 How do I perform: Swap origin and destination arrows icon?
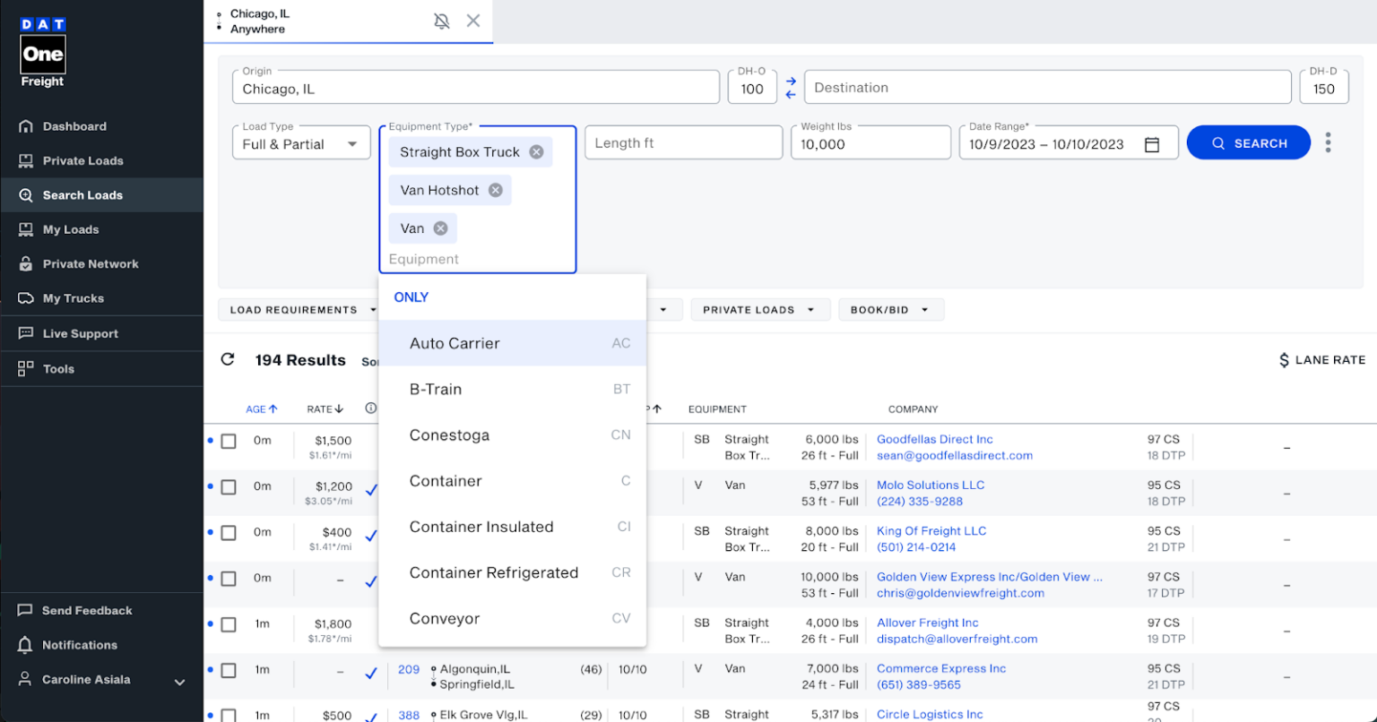791,88
